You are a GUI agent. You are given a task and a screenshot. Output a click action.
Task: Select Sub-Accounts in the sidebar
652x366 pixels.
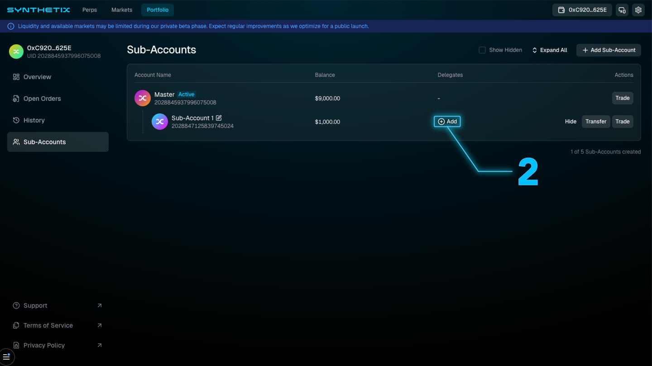pyautogui.click(x=44, y=141)
